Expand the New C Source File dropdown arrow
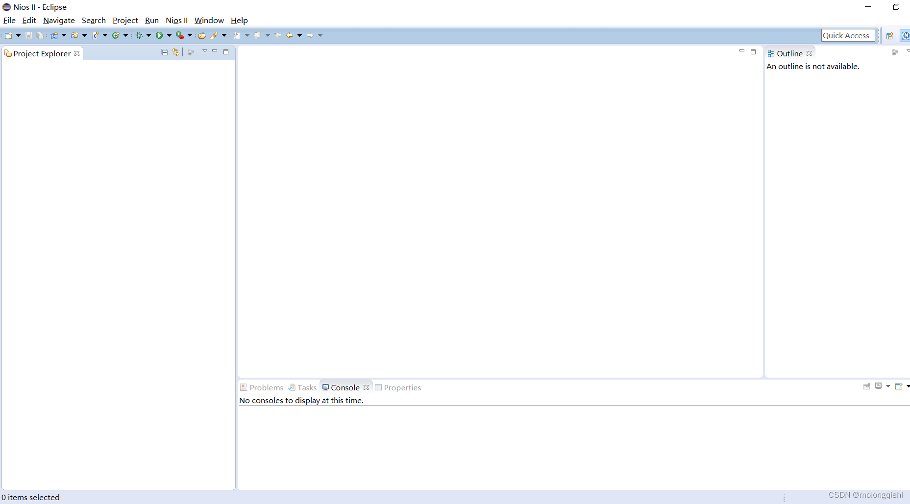The image size is (910, 504). [x=105, y=35]
